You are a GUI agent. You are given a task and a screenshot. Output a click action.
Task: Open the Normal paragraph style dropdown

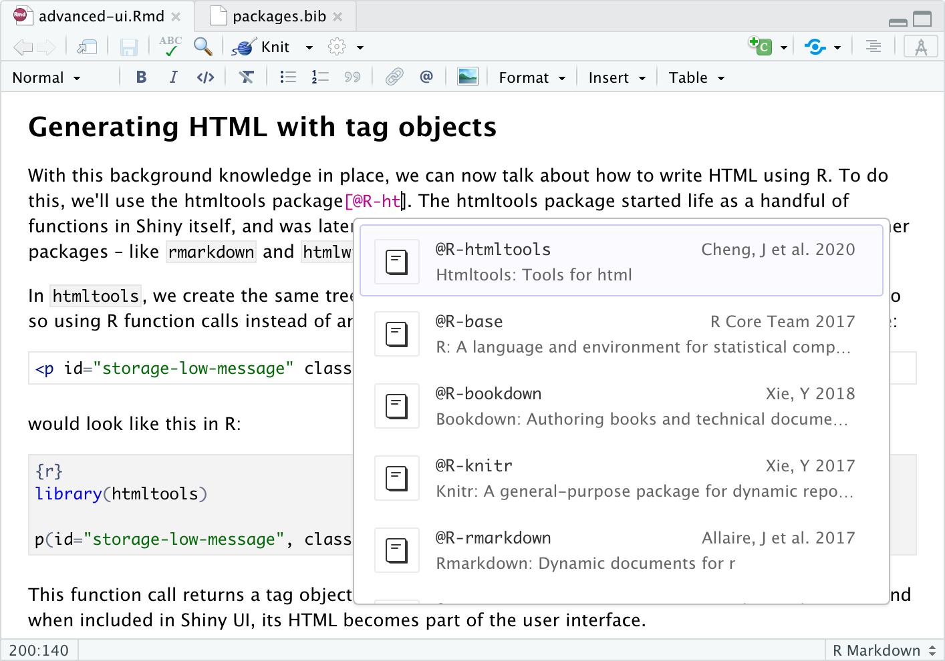pyautogui.click(x=46, y=77)
